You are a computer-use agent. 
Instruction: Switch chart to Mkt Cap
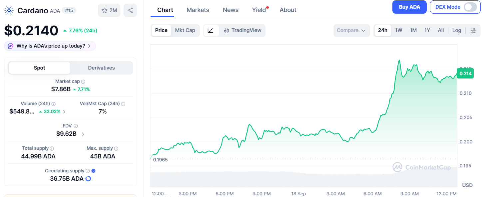(x=185, y=30)
